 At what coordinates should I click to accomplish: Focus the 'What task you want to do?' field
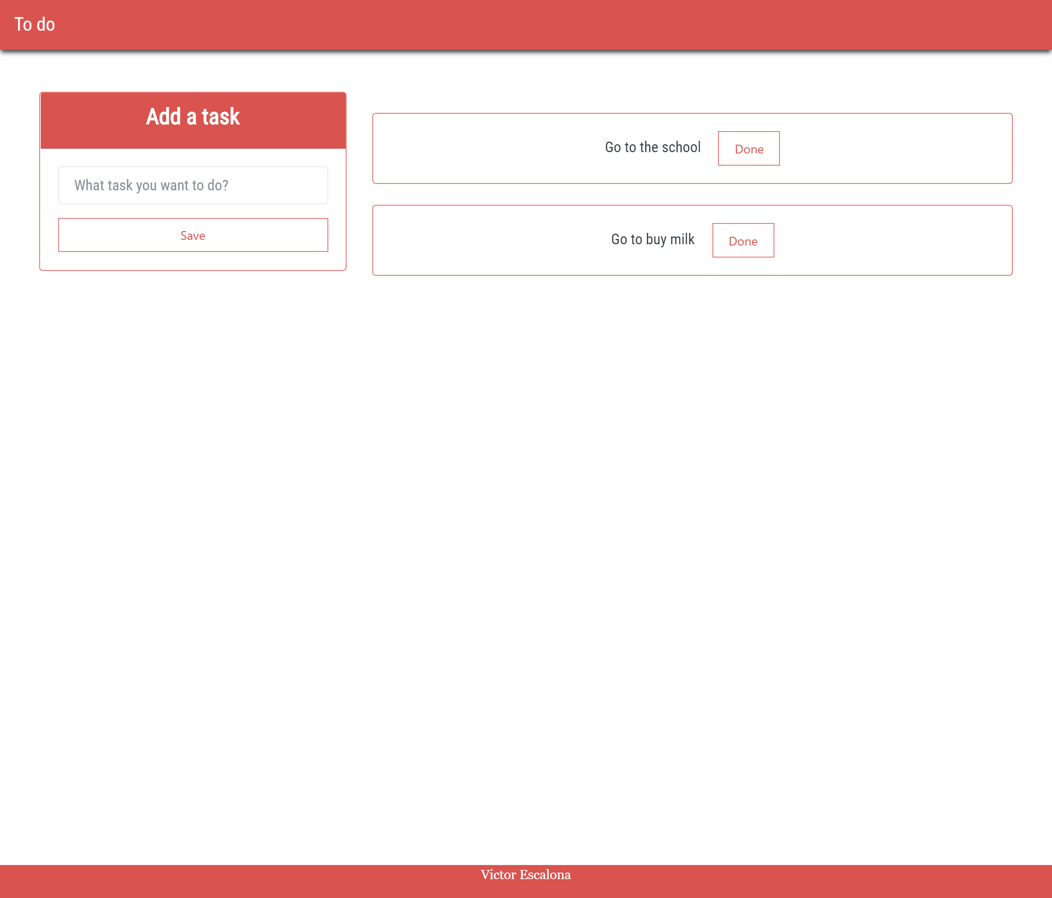click(193, 185)
